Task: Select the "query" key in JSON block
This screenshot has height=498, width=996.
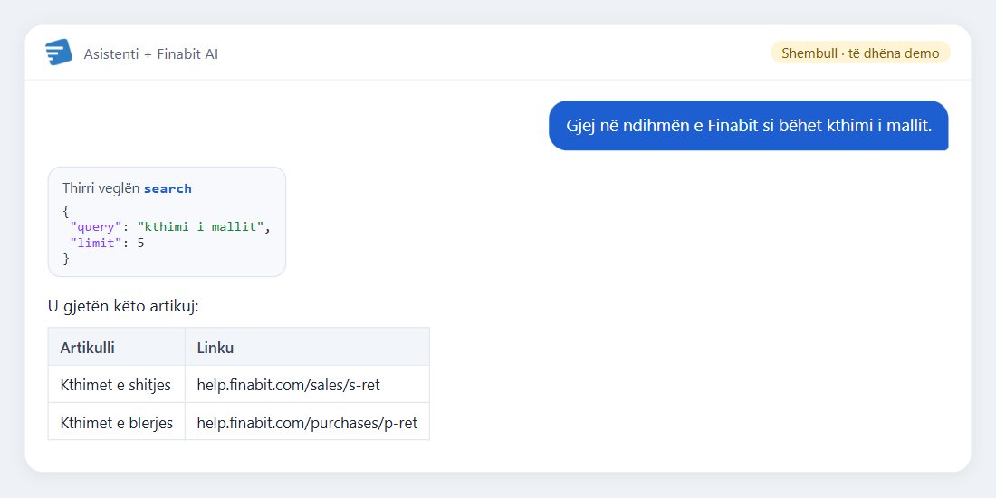Action: pos(97,227)
